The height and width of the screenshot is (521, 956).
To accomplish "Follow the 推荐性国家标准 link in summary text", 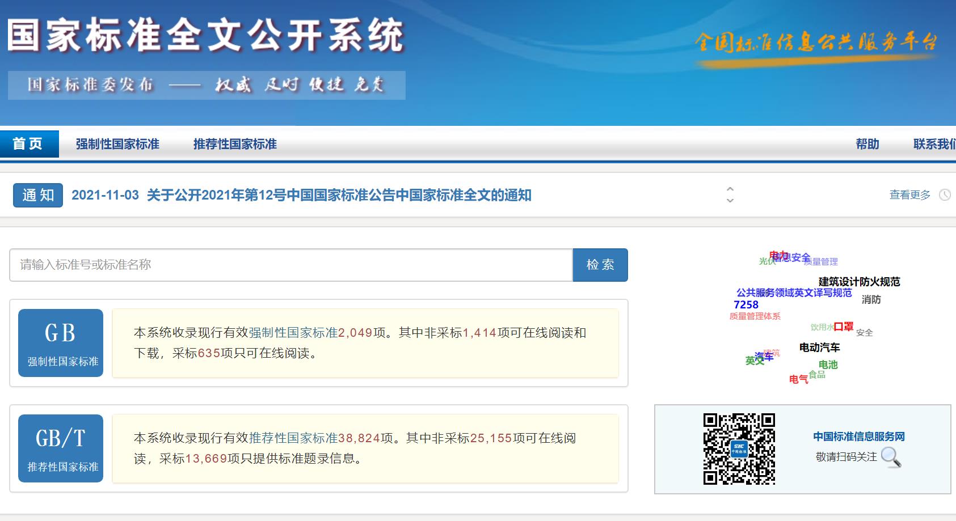I will click(x=293, y=438).
